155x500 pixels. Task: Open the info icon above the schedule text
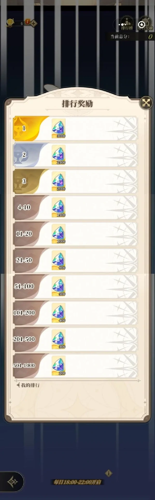coord(109,473)
